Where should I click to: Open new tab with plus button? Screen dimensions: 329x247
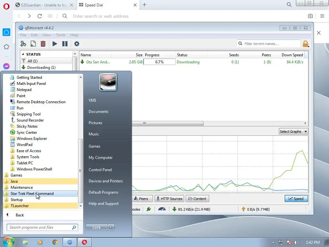tap(144, 5)
